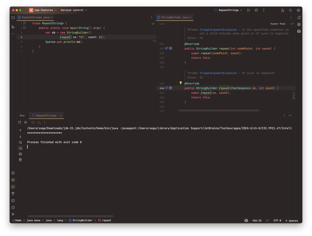The height and width of the screenshot is (236, 312).
Task: Run the RepeatStrings configuration with green play button
Action: [249, 10]
